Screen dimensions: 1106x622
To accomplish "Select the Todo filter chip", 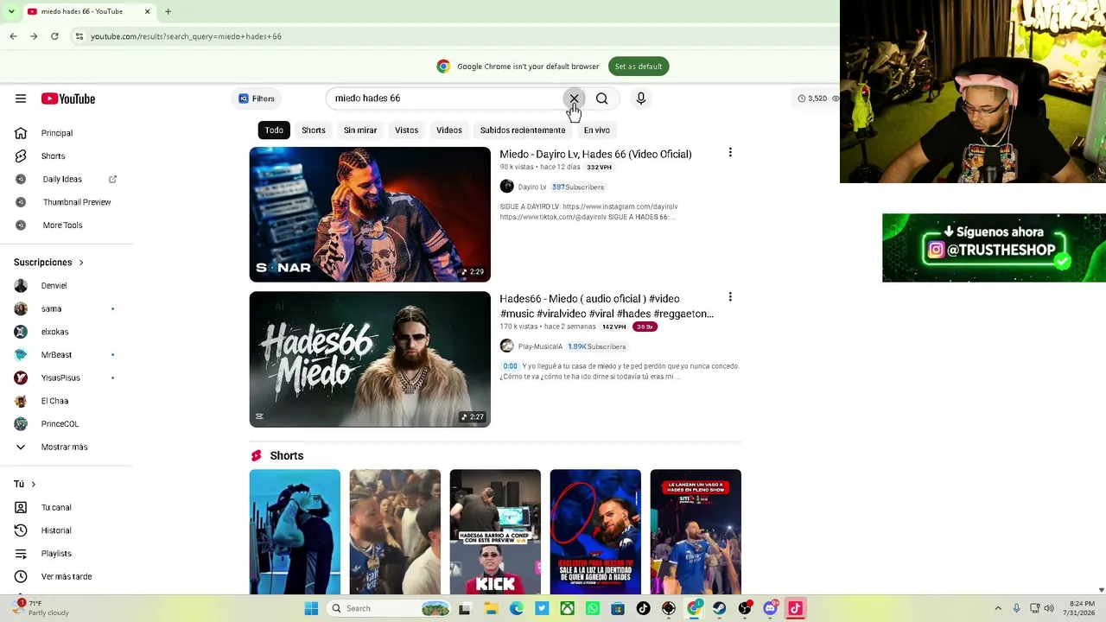I will (x=274, y=130).
